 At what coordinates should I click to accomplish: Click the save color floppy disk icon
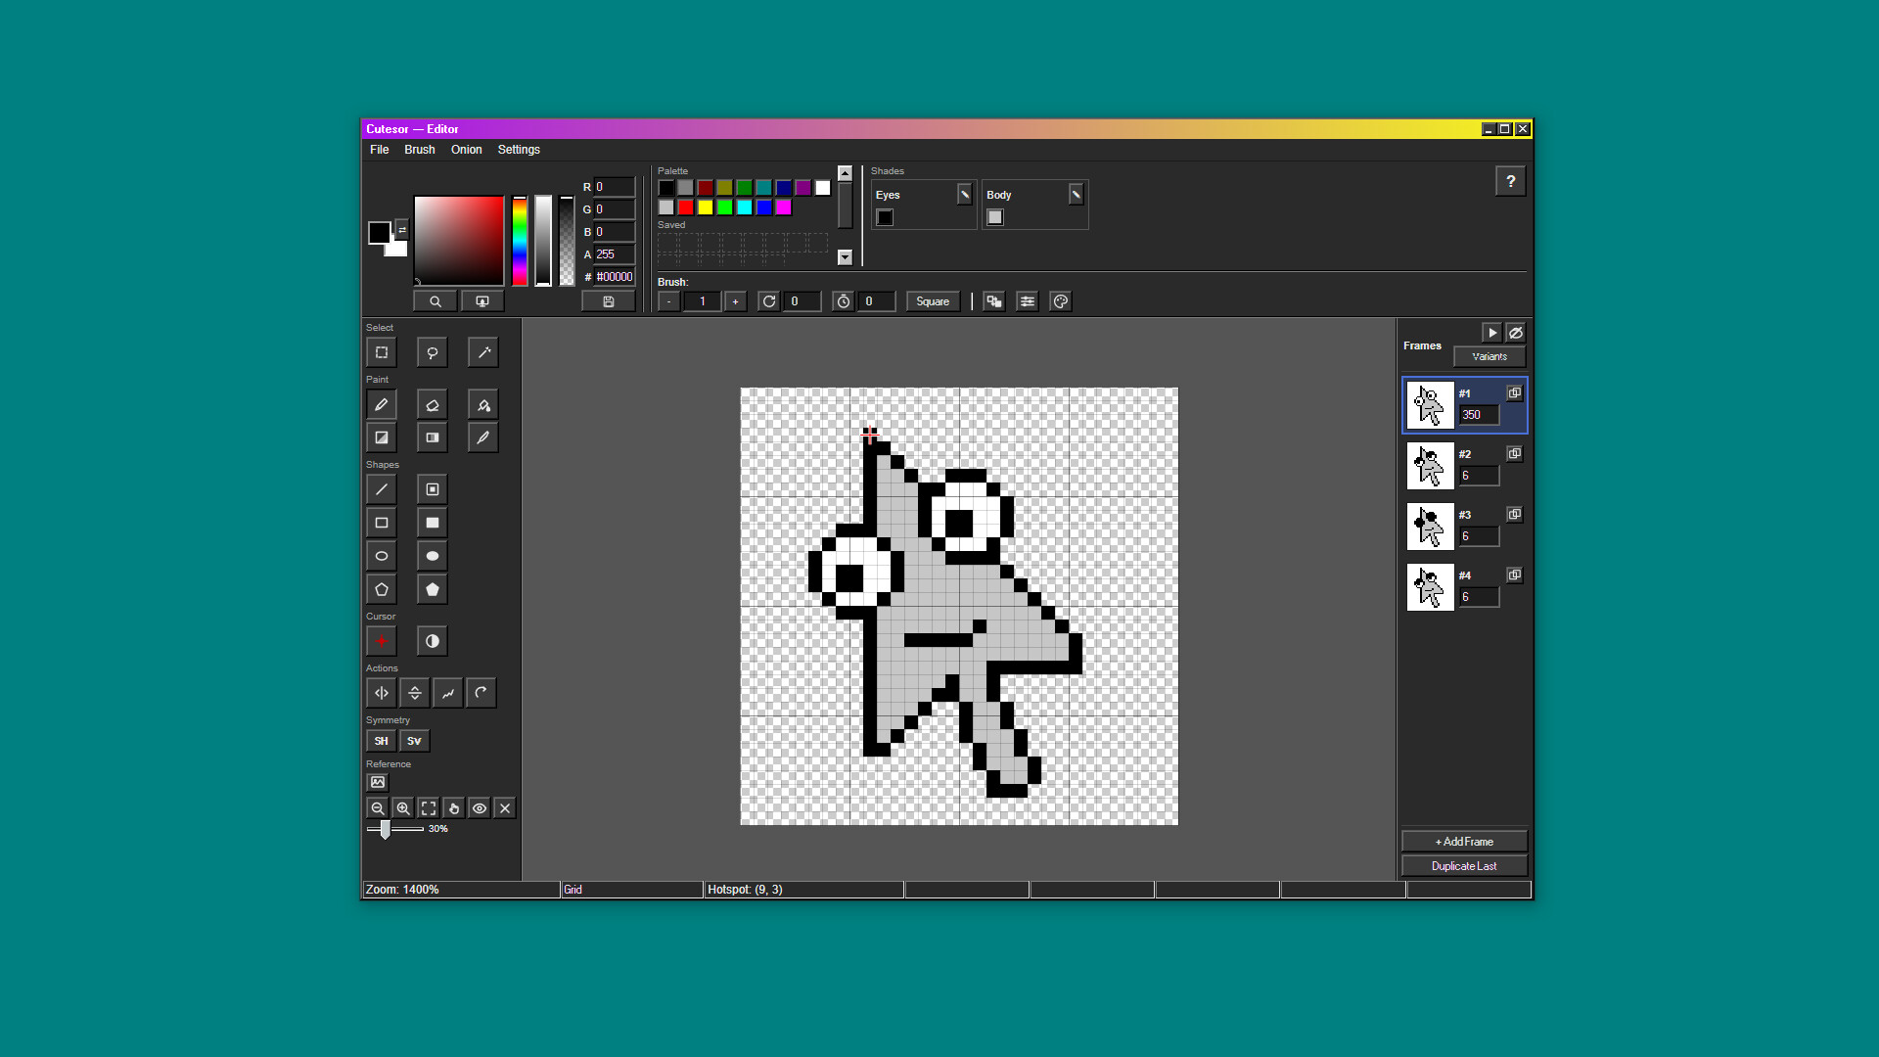[x=609, y=301]
